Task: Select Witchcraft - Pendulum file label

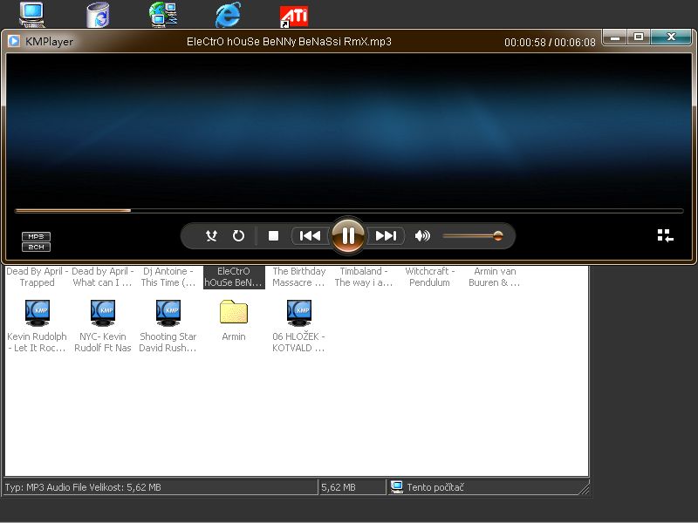Action: pyautogui.click(x=429, y=276)
